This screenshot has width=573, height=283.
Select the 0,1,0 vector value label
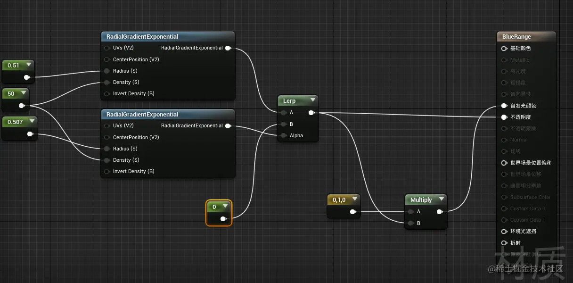pyautogui.click(x=339, y=200)
